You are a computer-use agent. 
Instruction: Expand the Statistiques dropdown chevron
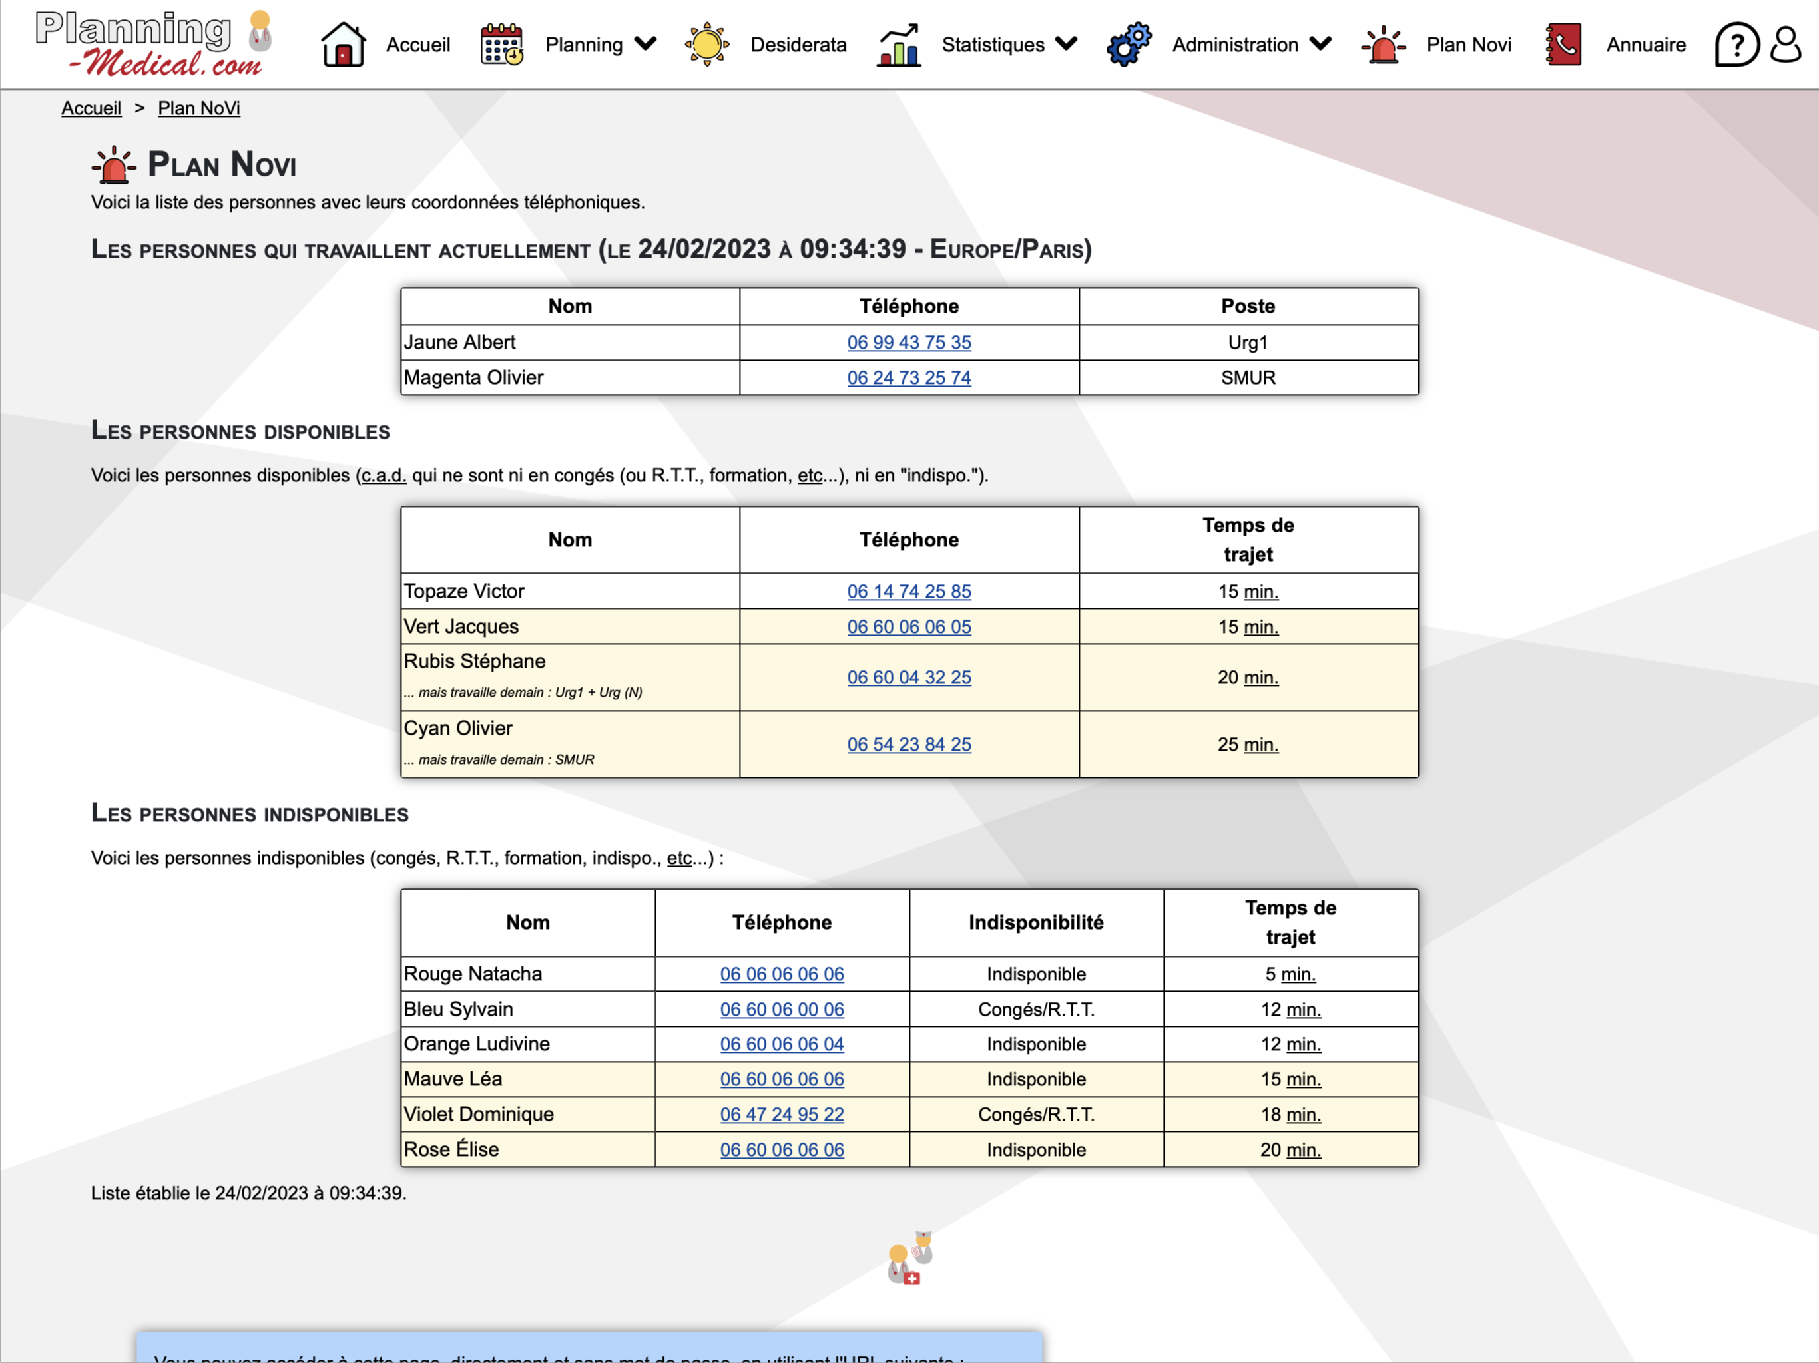pyautogui.click(x=1067, y=43)
